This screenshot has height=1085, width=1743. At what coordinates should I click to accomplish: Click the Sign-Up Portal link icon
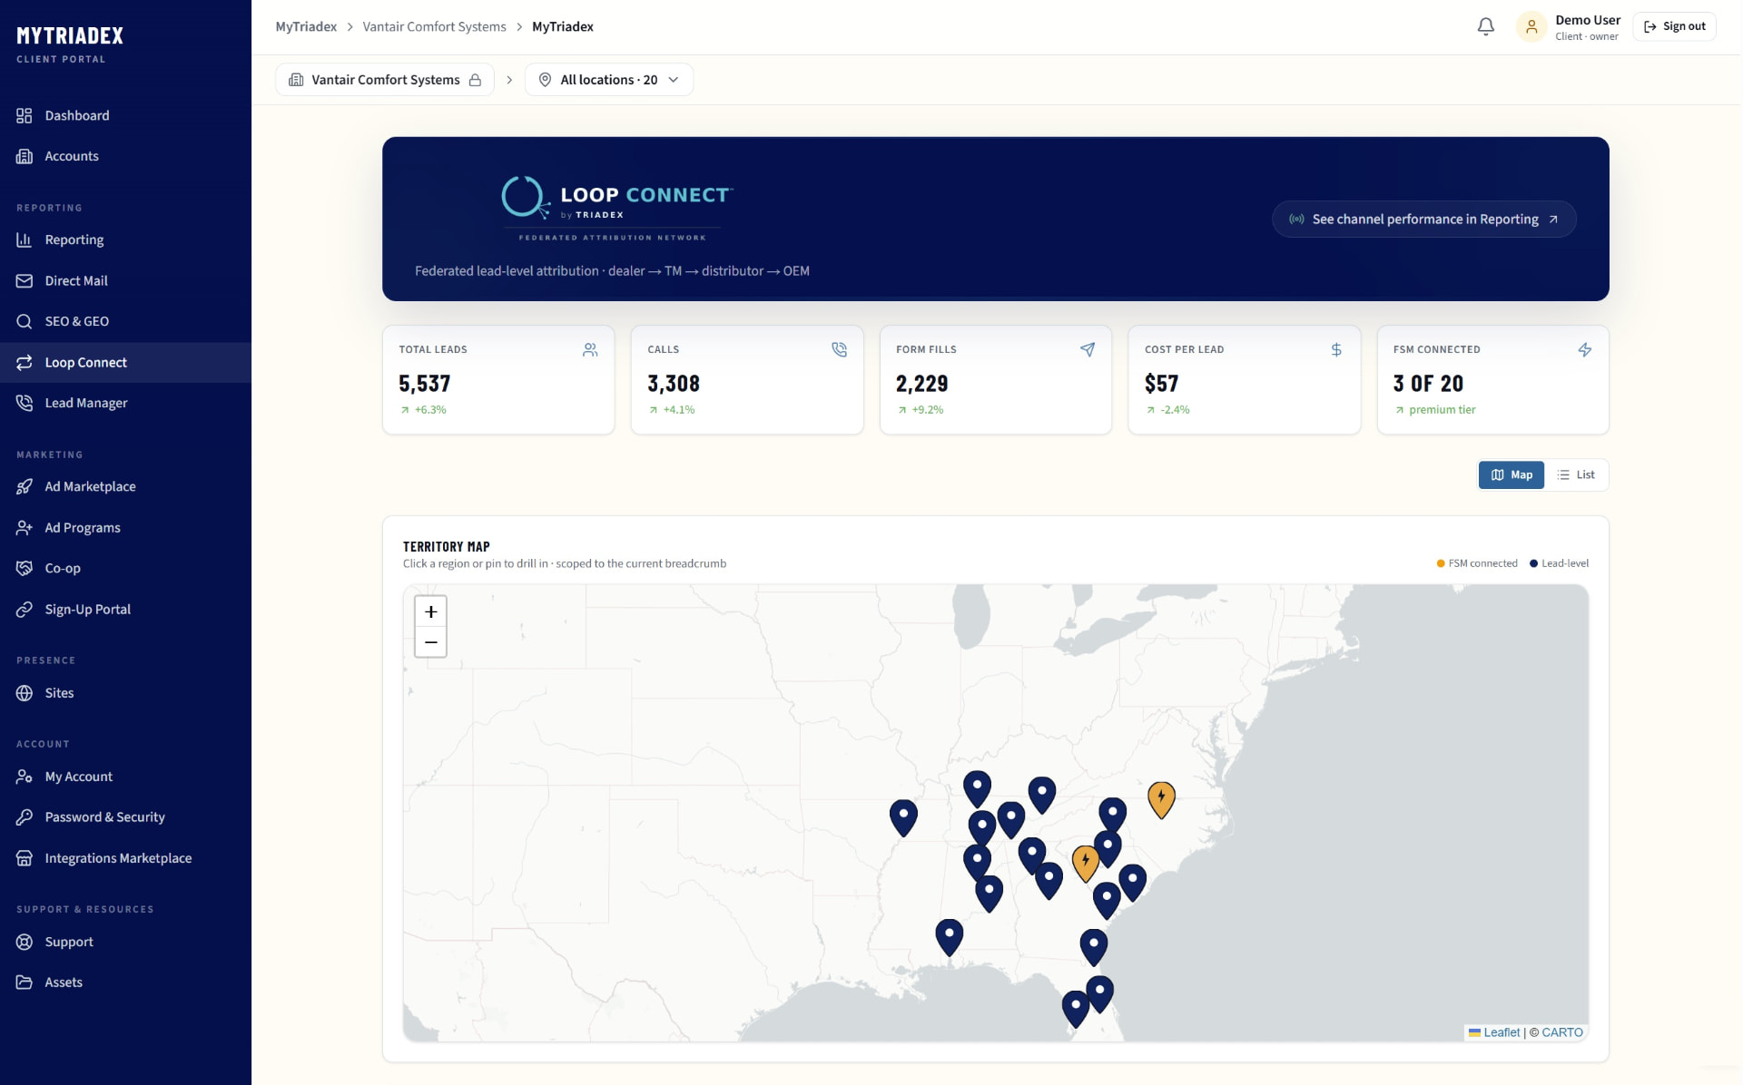(x=25, y=609)
